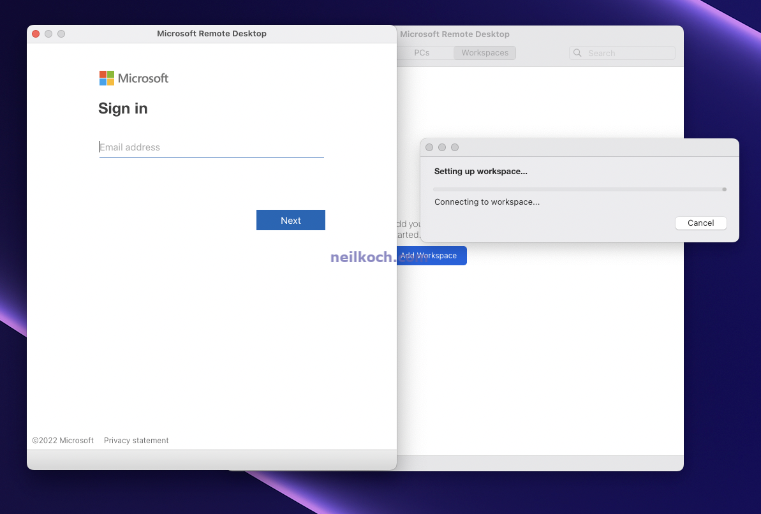
Task: Click the workspace setup progress bar
Action: 579,189
